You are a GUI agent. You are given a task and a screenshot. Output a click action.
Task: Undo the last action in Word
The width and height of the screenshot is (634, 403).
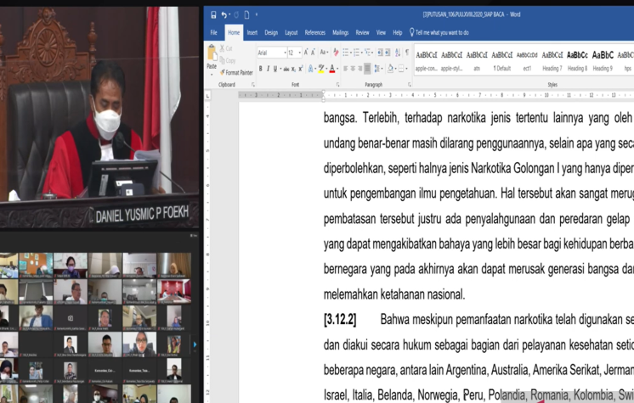[224, 15]
